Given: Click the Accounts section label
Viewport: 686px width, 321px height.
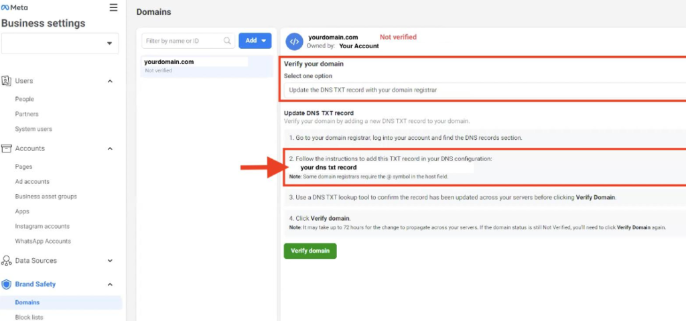Looking at the screenshot, I should (29, 148).
